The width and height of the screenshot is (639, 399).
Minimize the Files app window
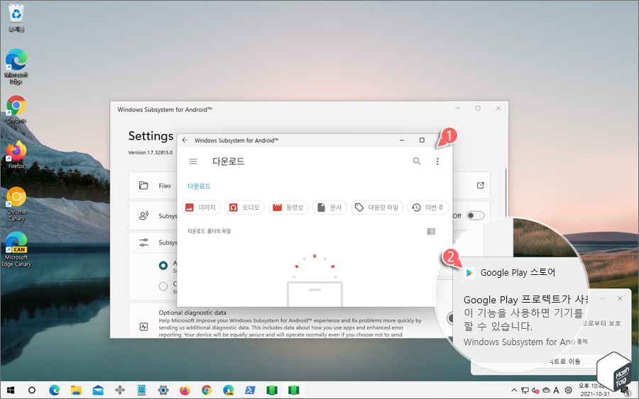click(402, 140)
